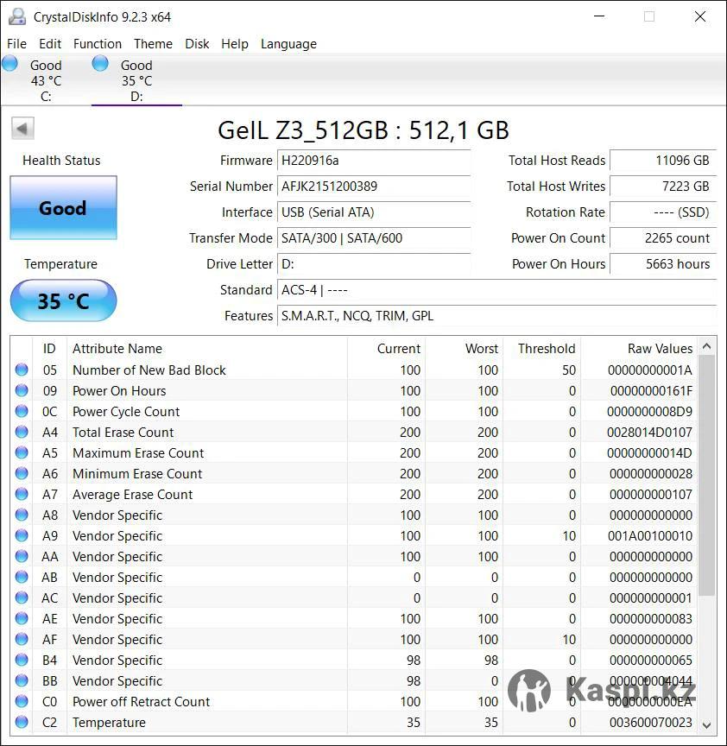Open the Language menu
The image size is (727, 746).
click(288, 44)
